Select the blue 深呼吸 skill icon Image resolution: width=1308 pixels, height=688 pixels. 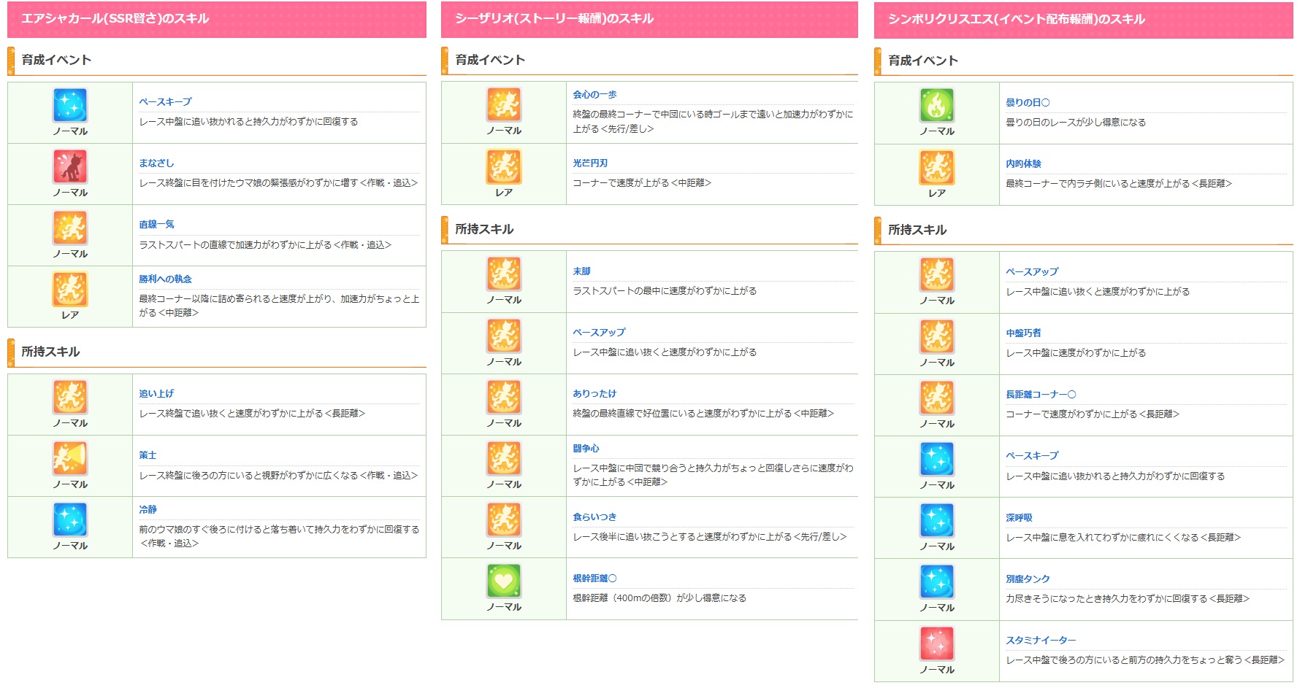point(937,520)
